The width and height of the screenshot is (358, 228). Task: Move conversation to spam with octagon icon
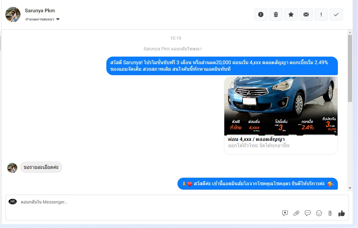(260, 14)
